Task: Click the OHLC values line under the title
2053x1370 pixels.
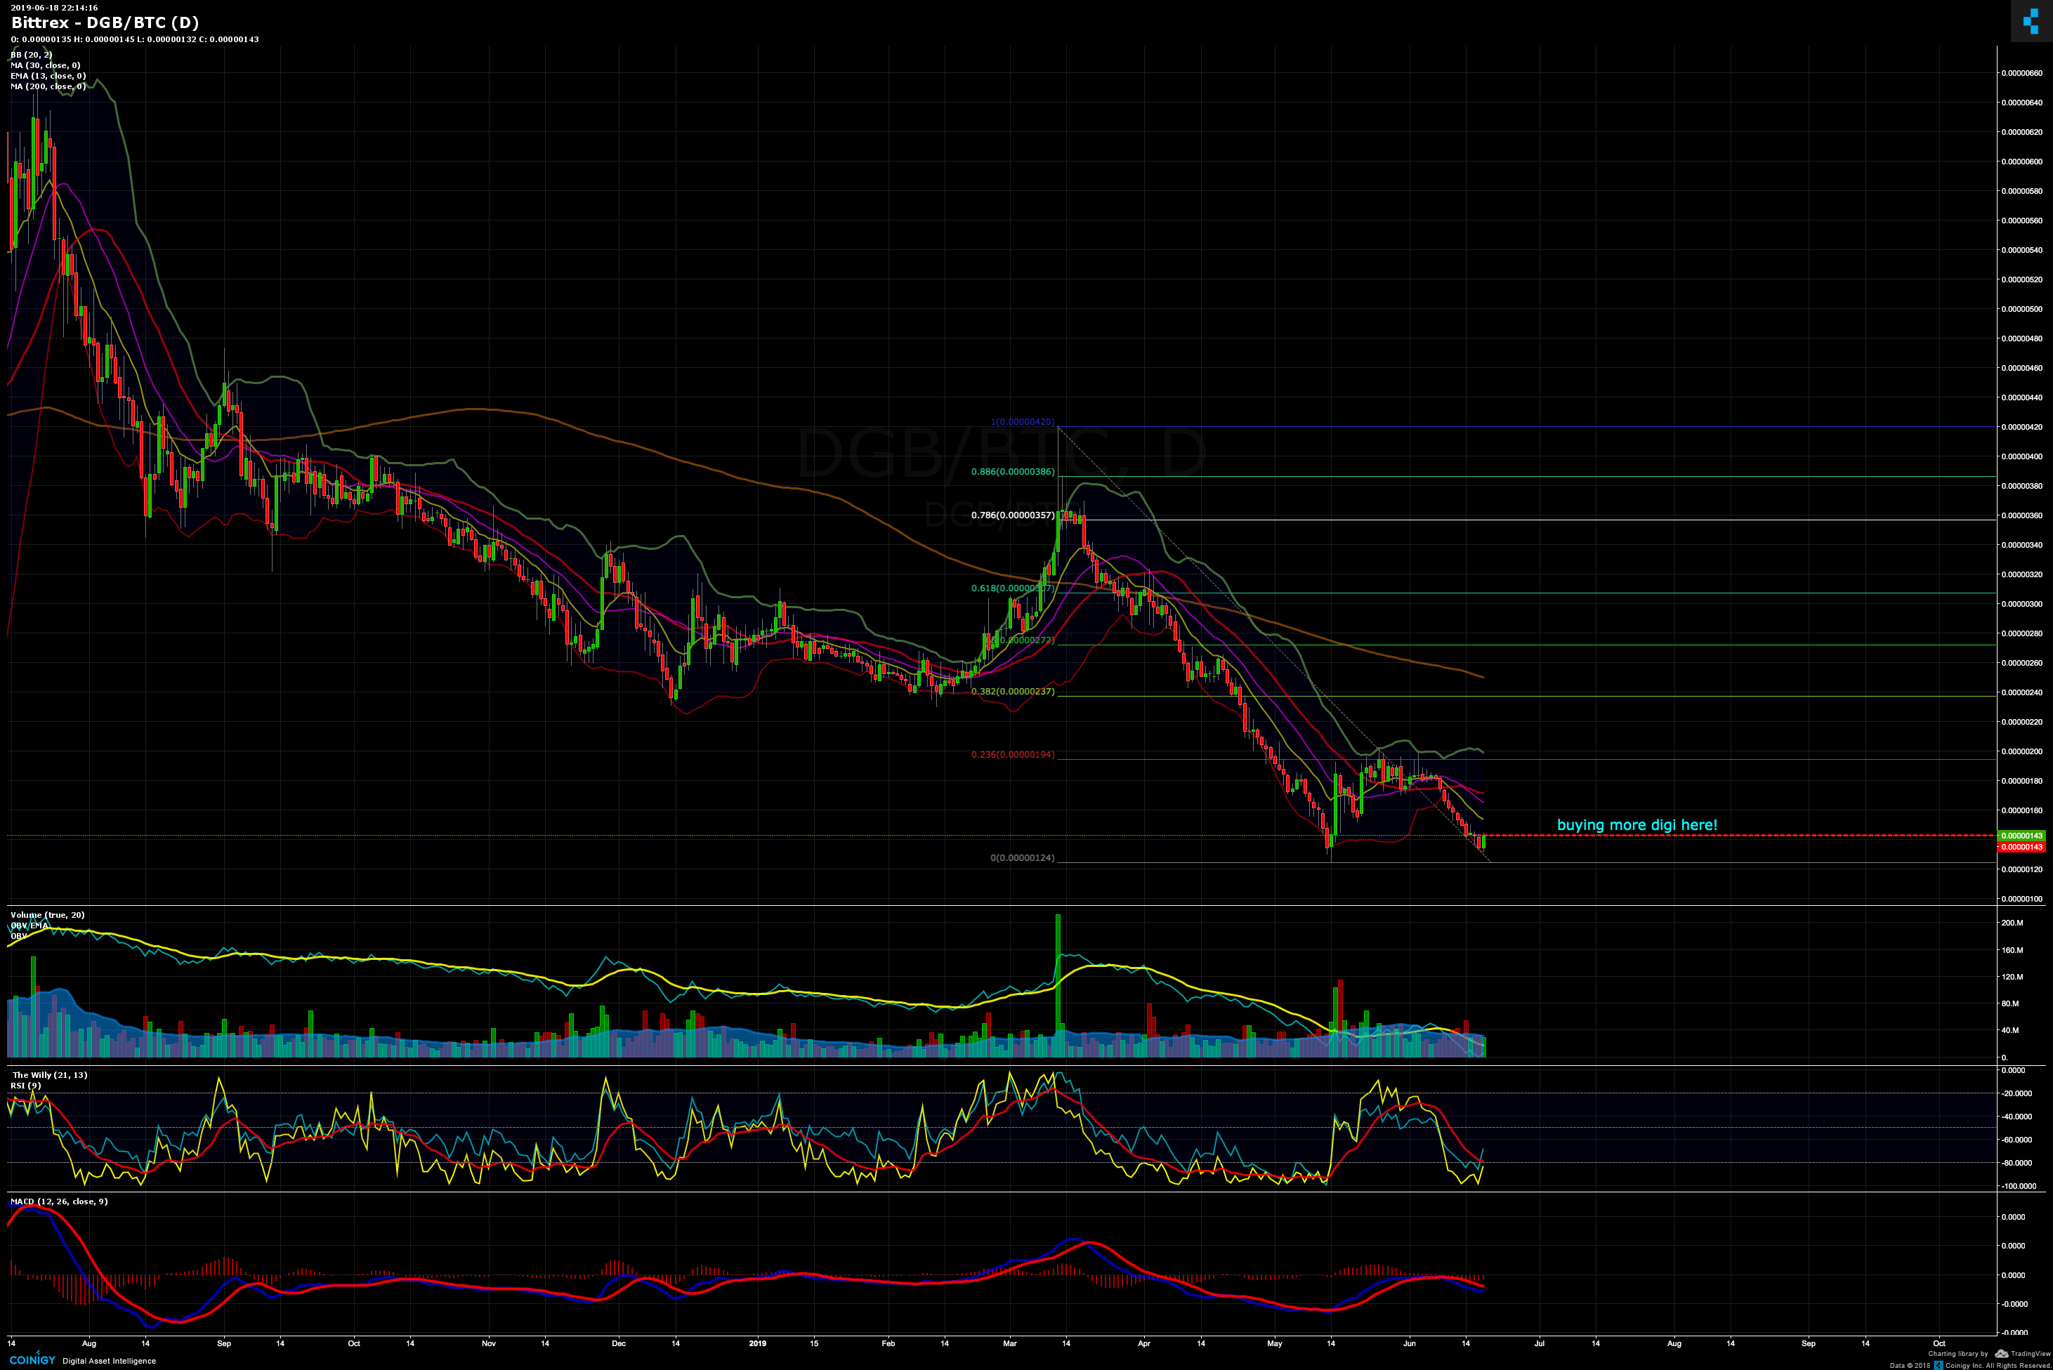Action: coord(135,39)
